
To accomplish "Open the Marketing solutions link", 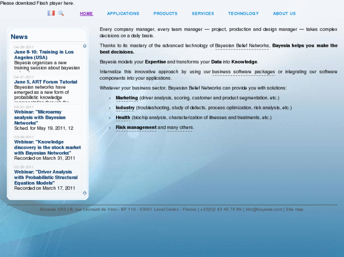I will 127,98.
